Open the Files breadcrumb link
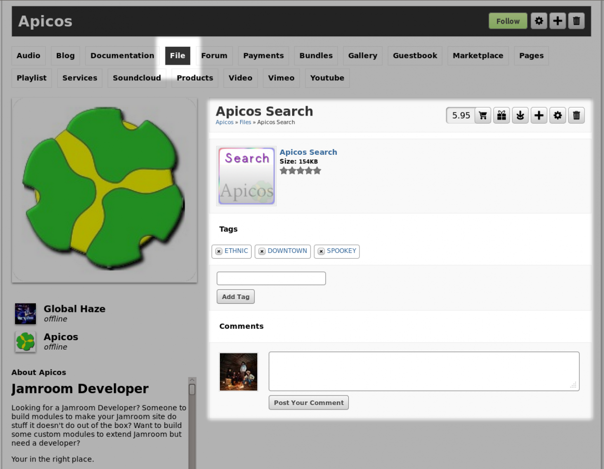The image size is (604, 469). click(x=245, y=122)
